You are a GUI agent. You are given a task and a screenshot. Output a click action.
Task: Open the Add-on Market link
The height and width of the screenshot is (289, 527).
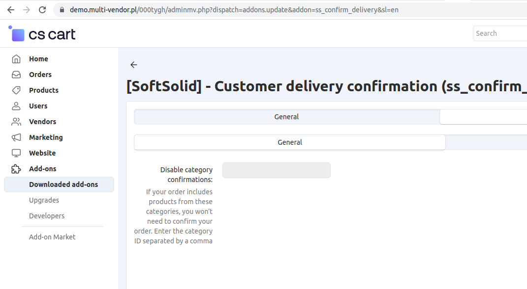coord(52,237)
